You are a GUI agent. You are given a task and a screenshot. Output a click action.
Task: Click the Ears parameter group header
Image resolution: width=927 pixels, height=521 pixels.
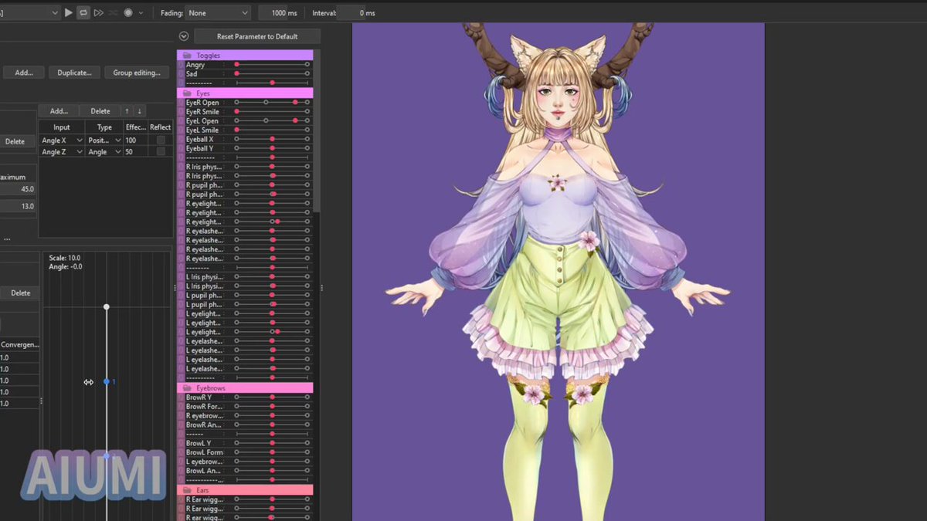click(245, 490)
